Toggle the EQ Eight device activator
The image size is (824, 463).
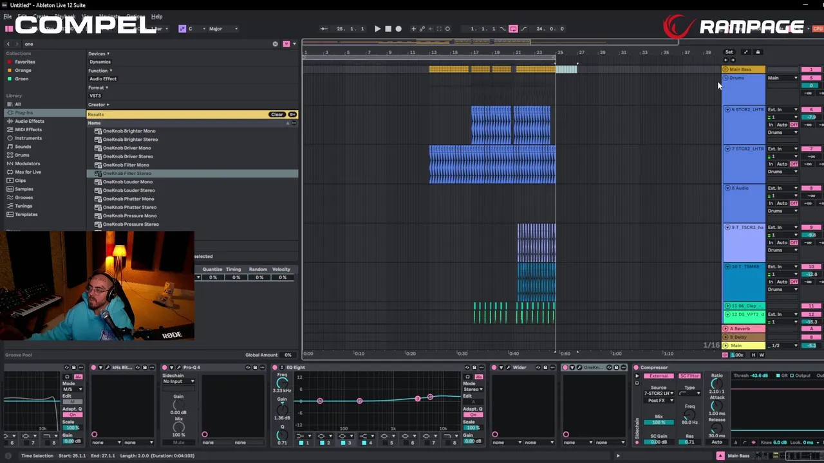(275, 368)
